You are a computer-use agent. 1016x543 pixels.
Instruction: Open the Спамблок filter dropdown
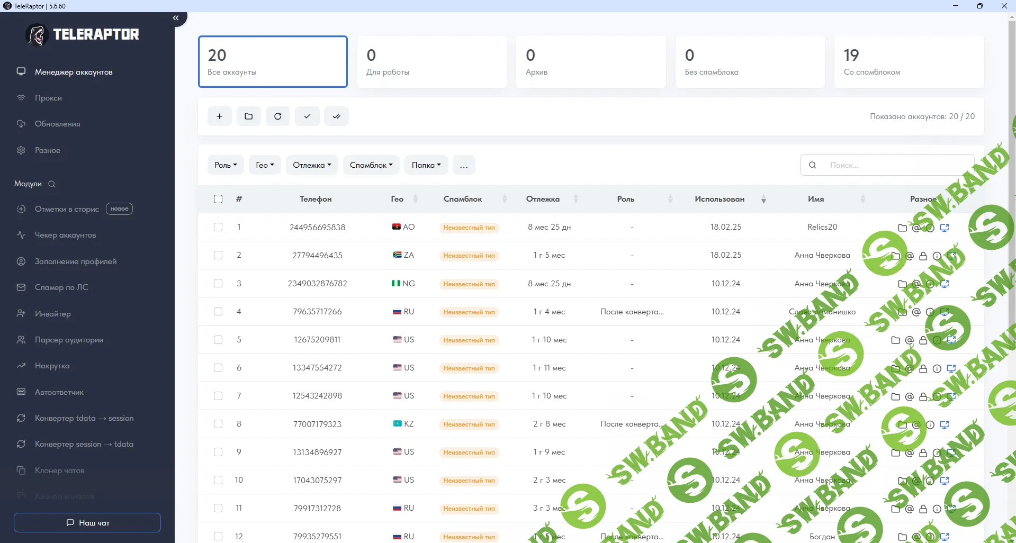coord(371,165)
